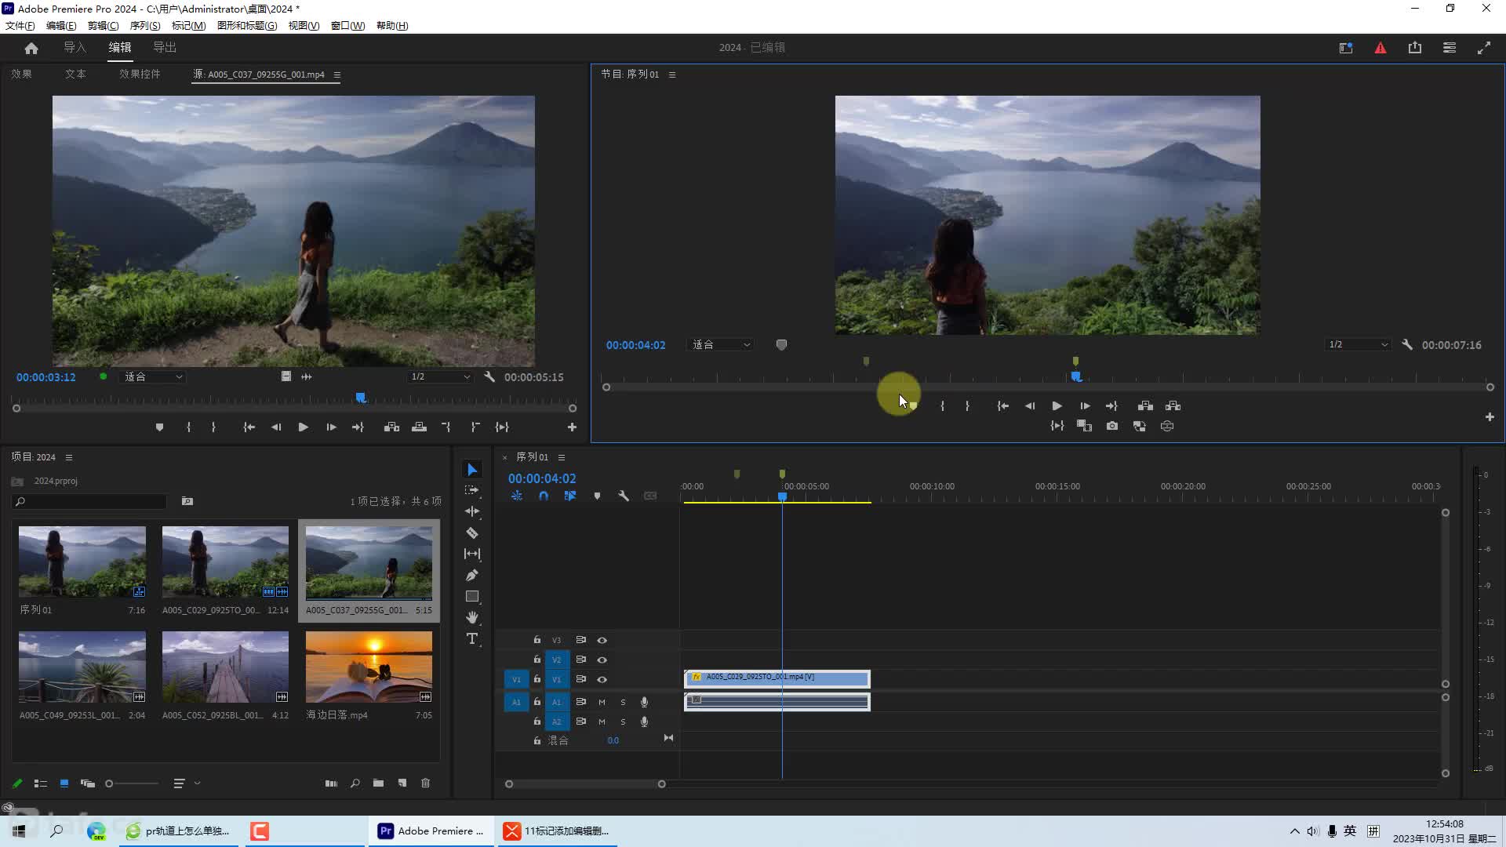The image size is (1506, 847).
Task: Open Quick Export share icon
Action: (1415, 48)
